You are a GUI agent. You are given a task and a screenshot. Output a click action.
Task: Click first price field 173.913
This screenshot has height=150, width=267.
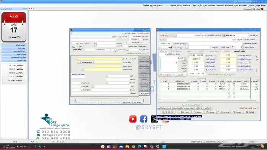(196, 59)
